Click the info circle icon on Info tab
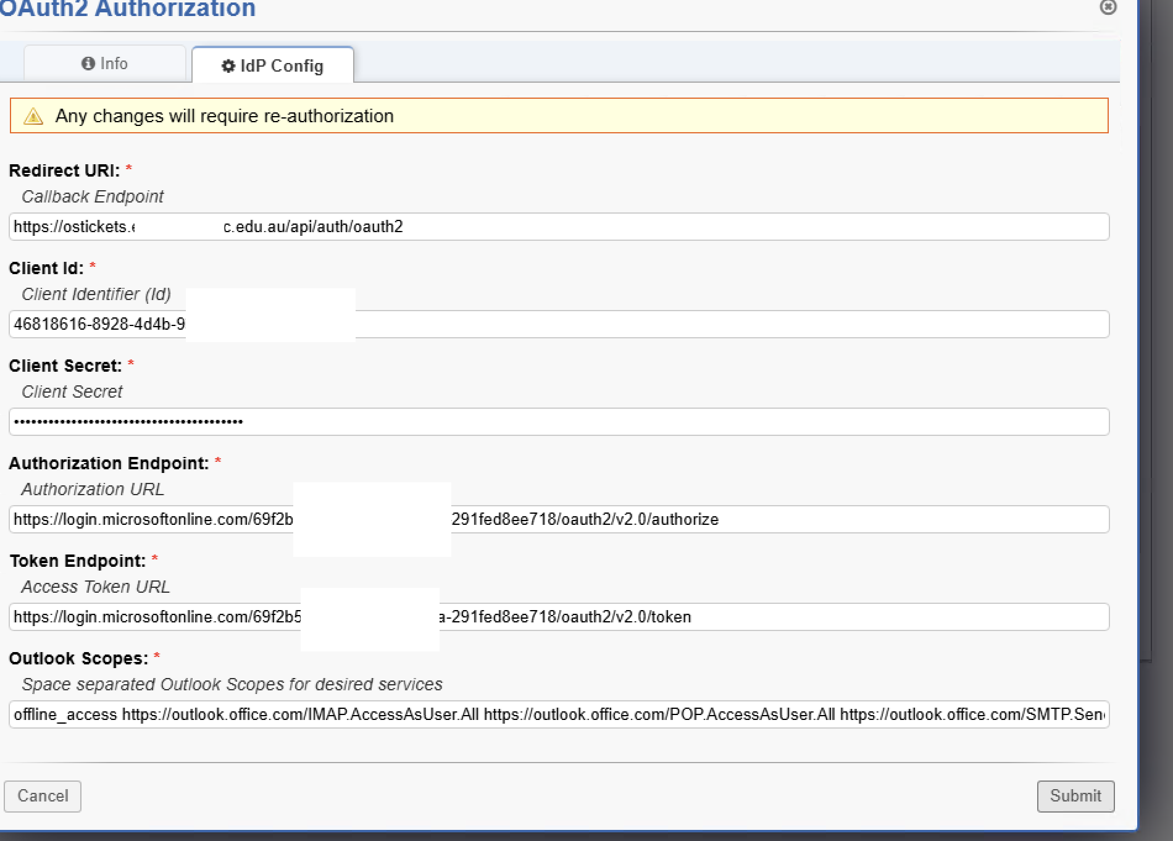This screenshot has width=1173, height=841. click(88, 64)
